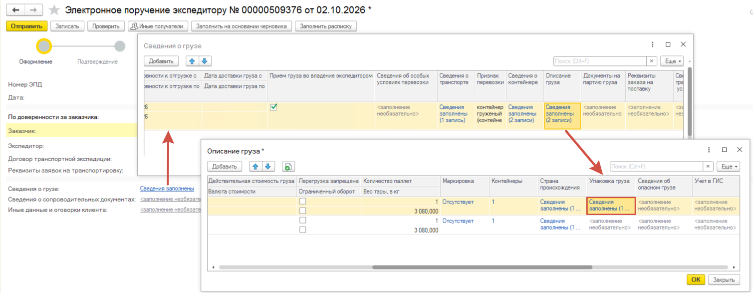
Task: Confirm Описание груза with OK
Action: pos(696,280)
